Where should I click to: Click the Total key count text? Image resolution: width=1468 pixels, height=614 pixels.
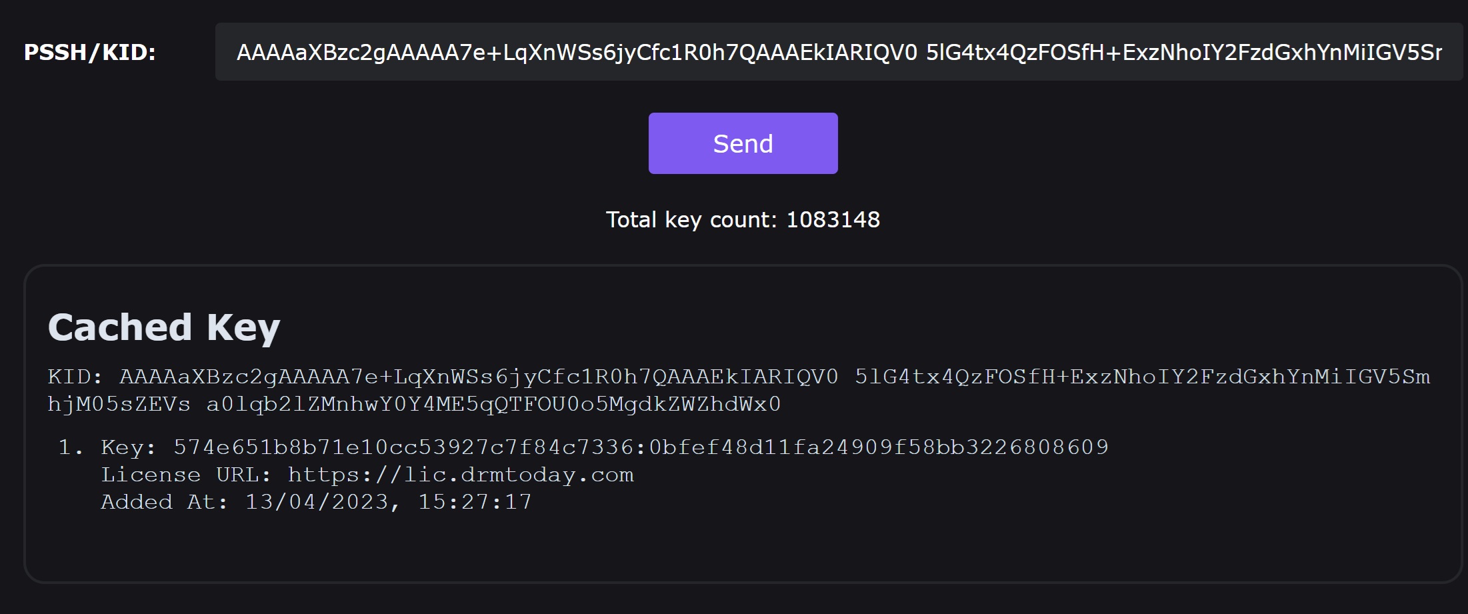pos(691,219)
